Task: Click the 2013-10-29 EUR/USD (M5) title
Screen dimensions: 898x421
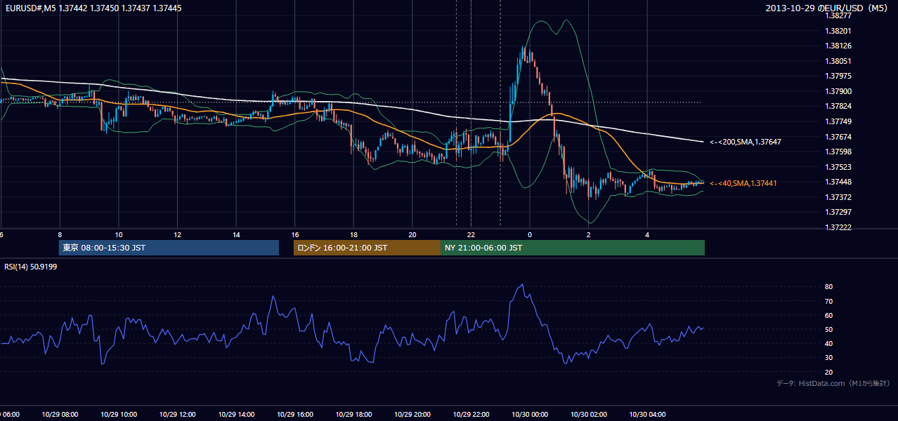Action: coord(828,8)
